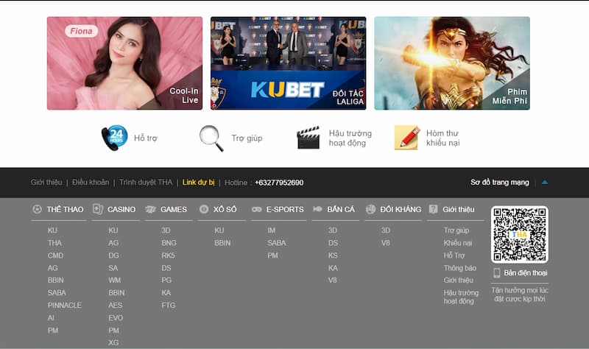This screenshot has width=589, height=349.
Task: Click the QR code image
Action: tap(519, 235)
